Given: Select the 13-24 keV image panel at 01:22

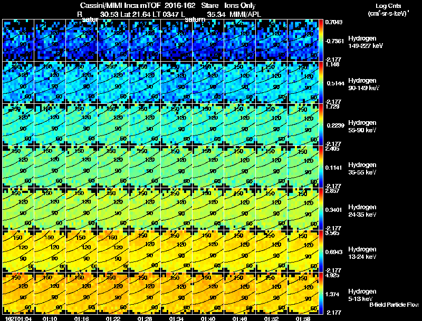Looking at the screenshot, I should (113, 251).
